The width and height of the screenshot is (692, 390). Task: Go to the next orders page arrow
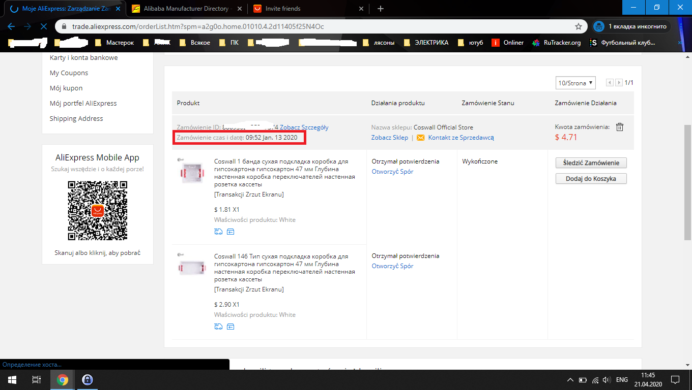pos(619,83)
